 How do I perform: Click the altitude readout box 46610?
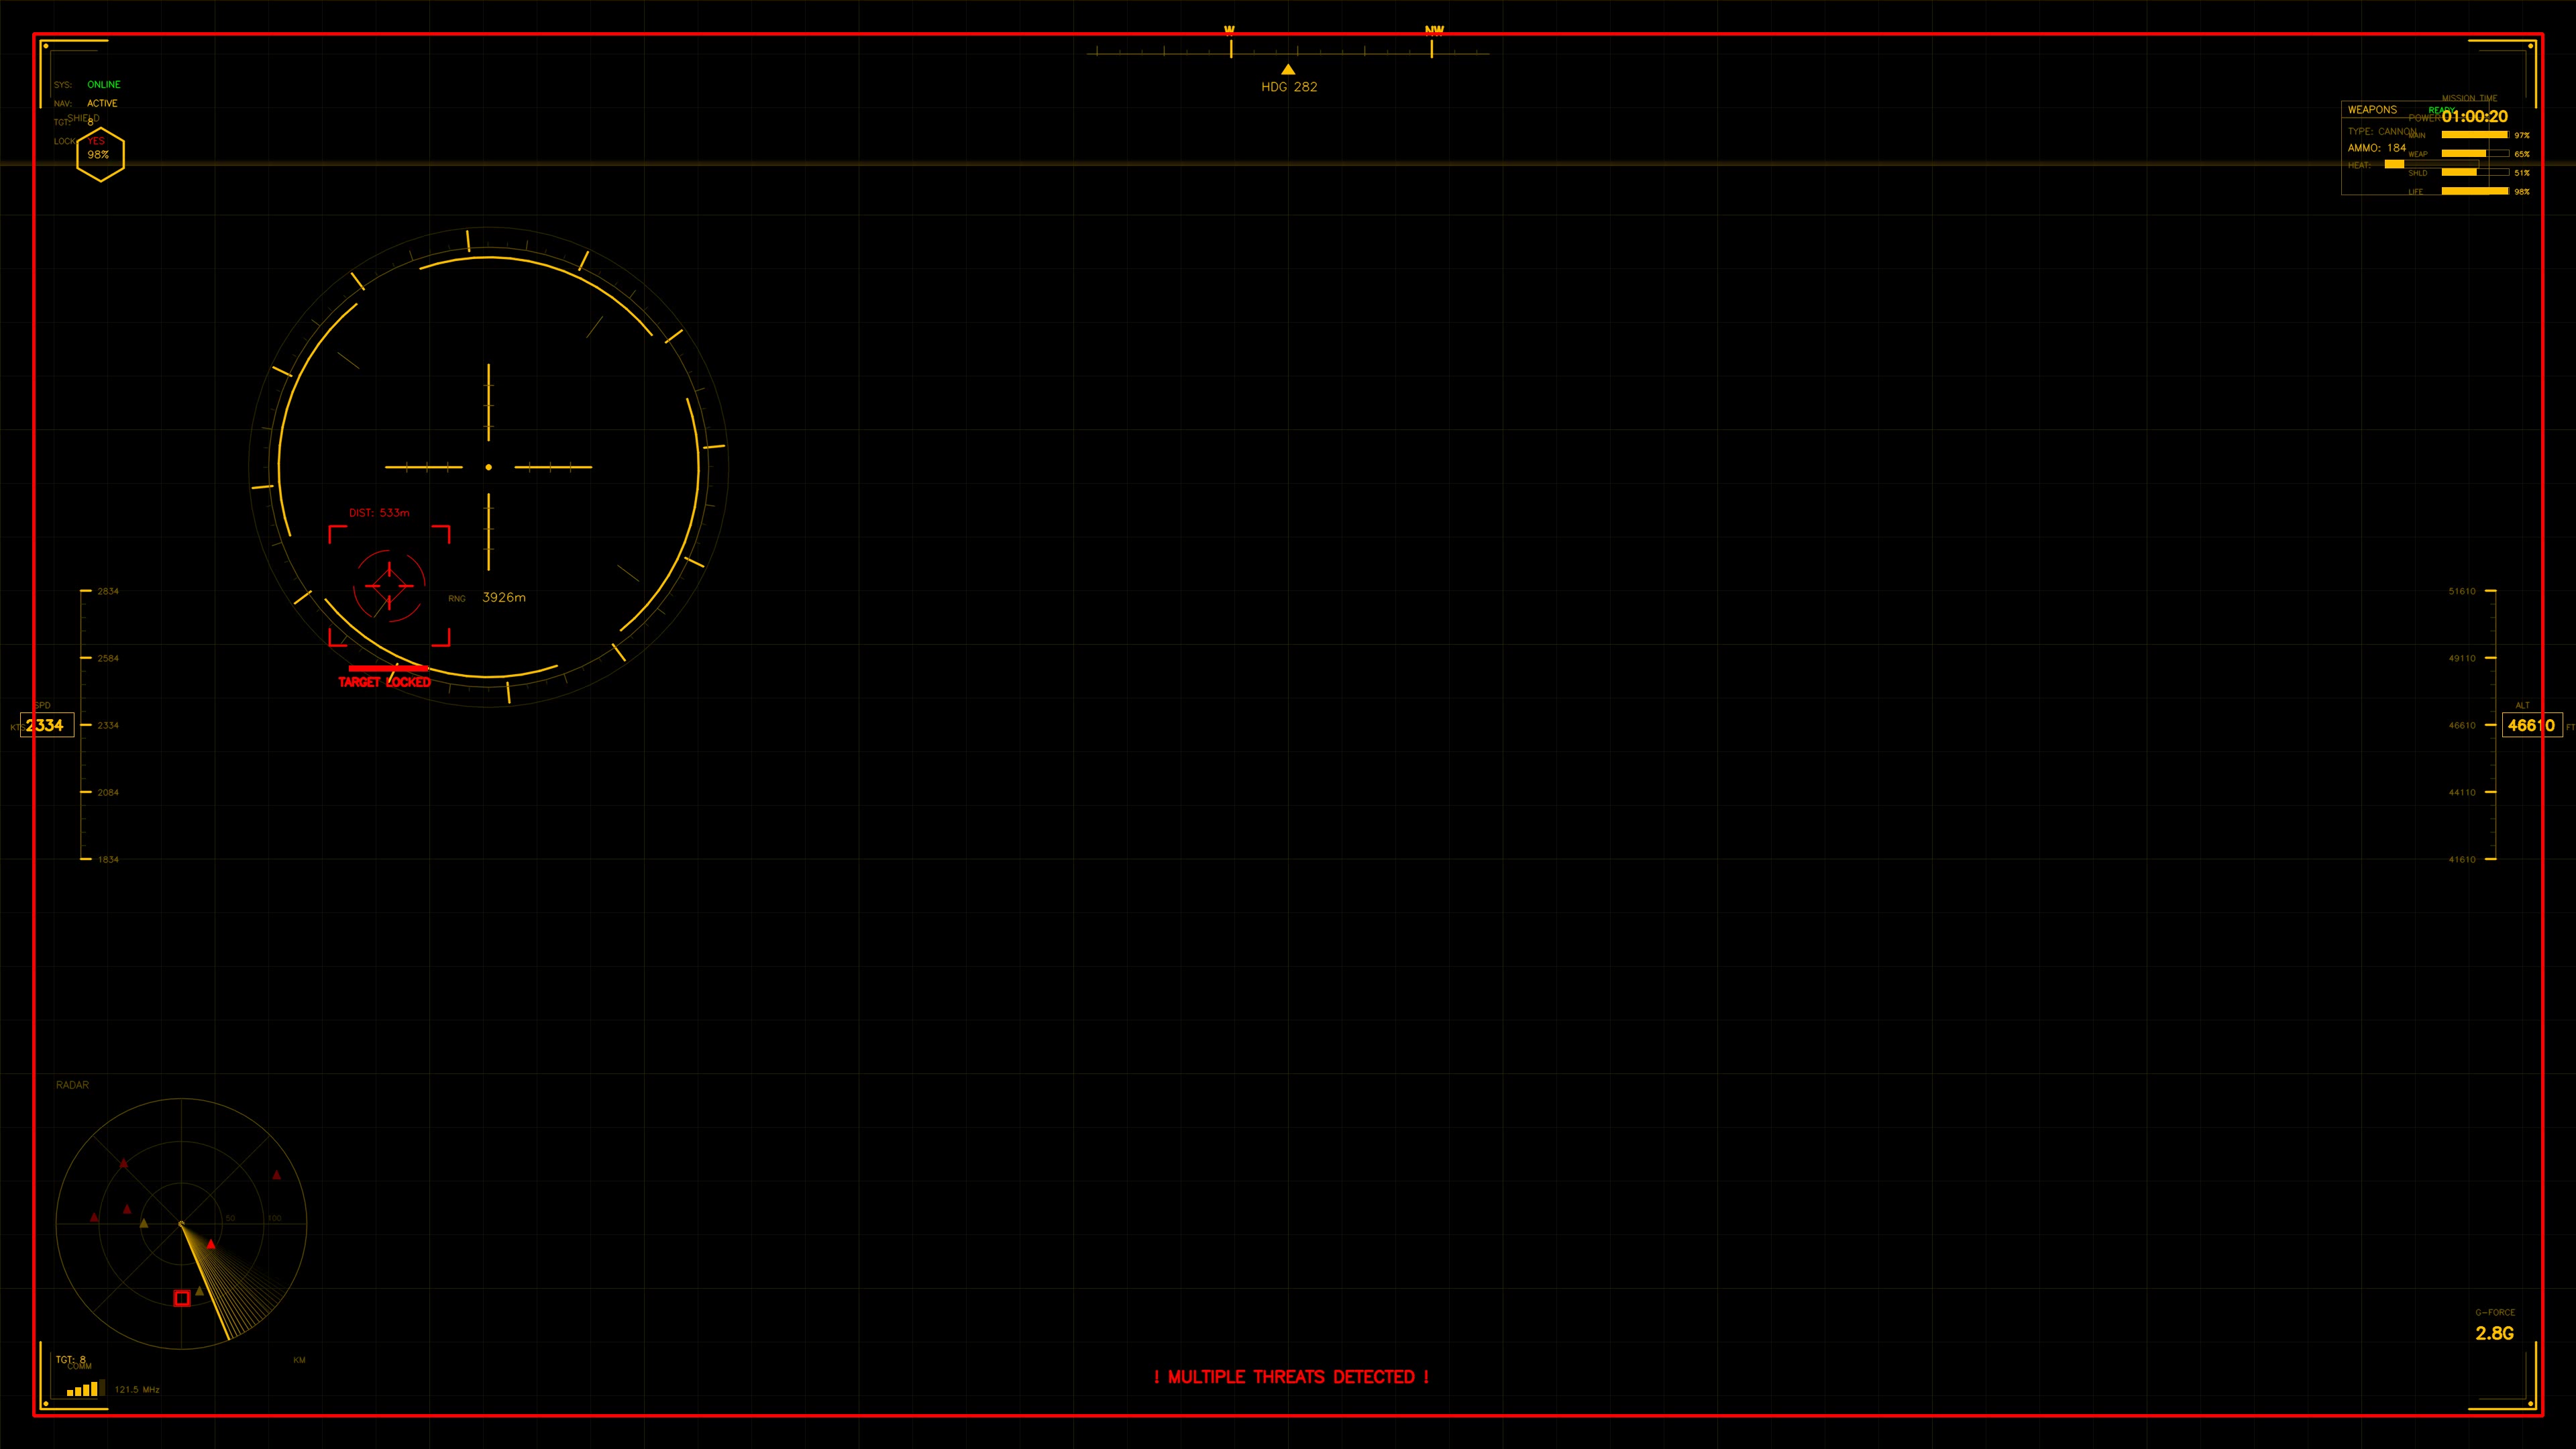point(2531,725)
